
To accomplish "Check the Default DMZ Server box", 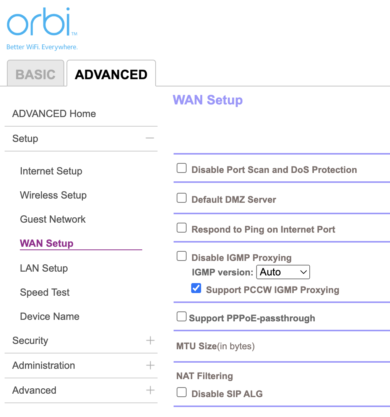I will (x=182, y=198).
